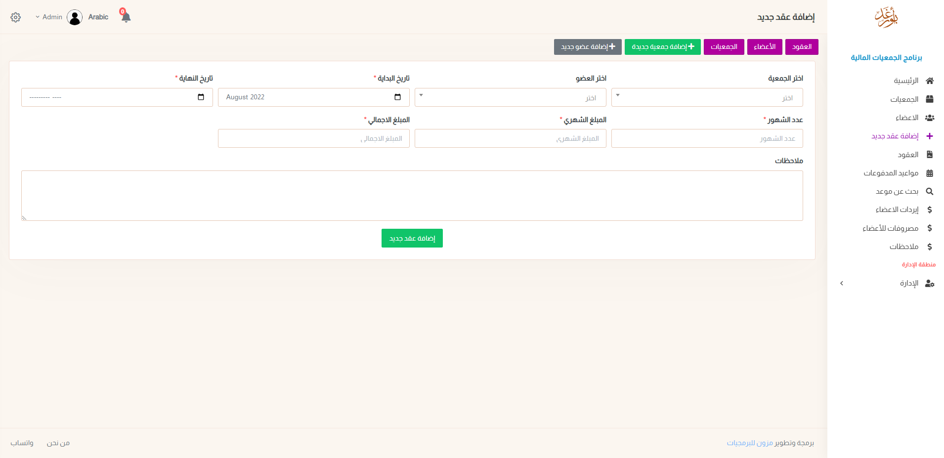Open إيردات الاعضاء in the sidebar menu
This screenshot has height=458, width=944.
897,210
